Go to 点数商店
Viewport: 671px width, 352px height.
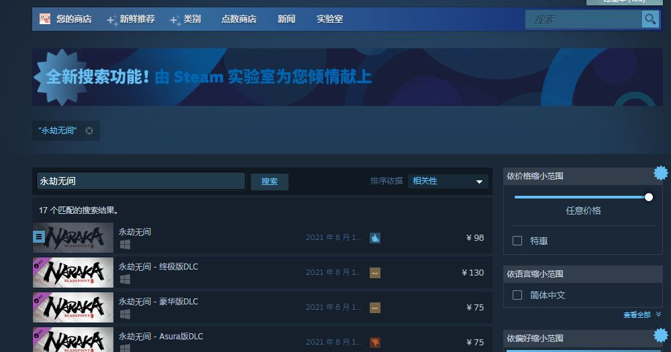coord(239,19)
